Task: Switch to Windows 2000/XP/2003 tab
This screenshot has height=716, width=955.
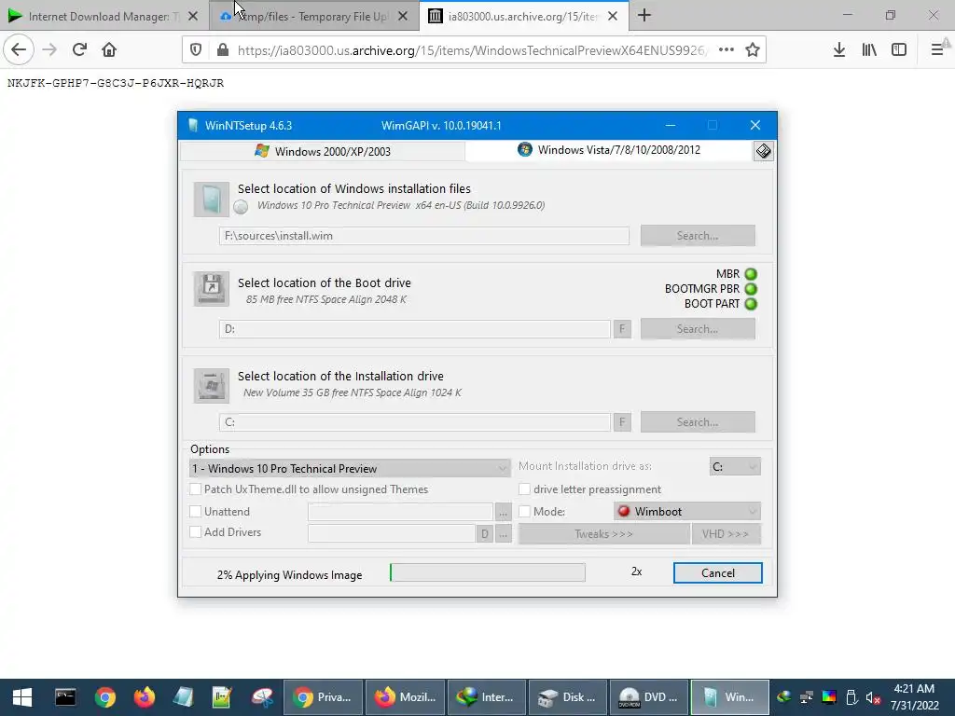Action: (323, 151)
